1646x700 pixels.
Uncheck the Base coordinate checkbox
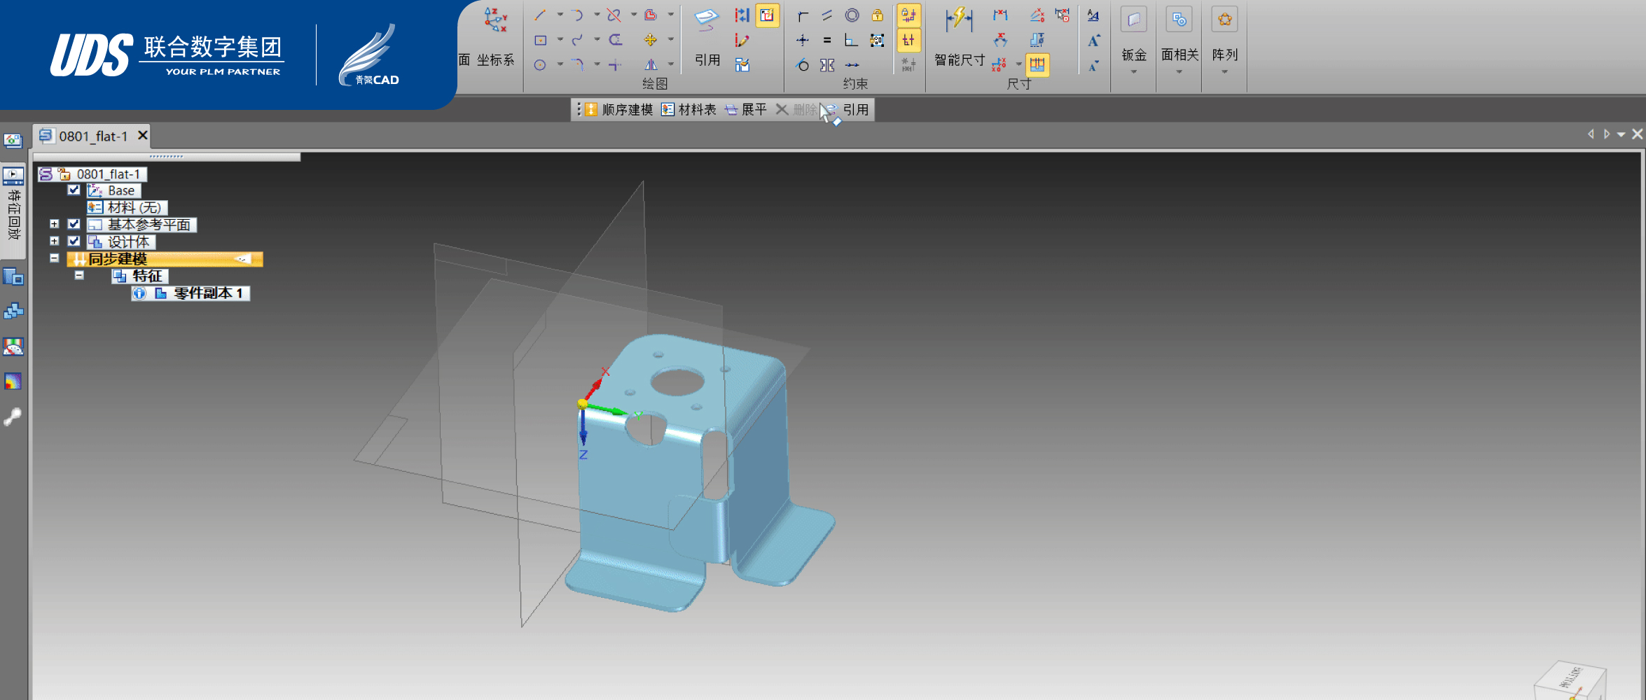coord(74,190)
